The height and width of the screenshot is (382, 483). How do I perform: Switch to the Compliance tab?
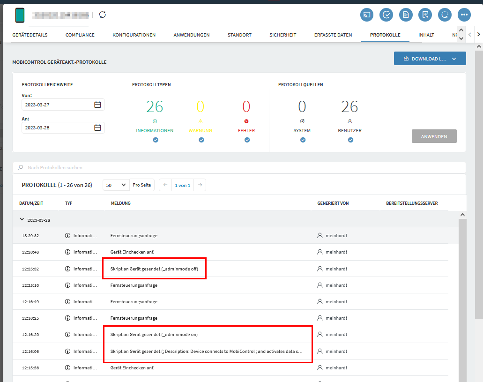click(x=80, y=35)
